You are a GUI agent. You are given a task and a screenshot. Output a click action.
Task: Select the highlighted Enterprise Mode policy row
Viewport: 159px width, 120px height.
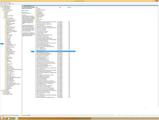coord(56,51)
